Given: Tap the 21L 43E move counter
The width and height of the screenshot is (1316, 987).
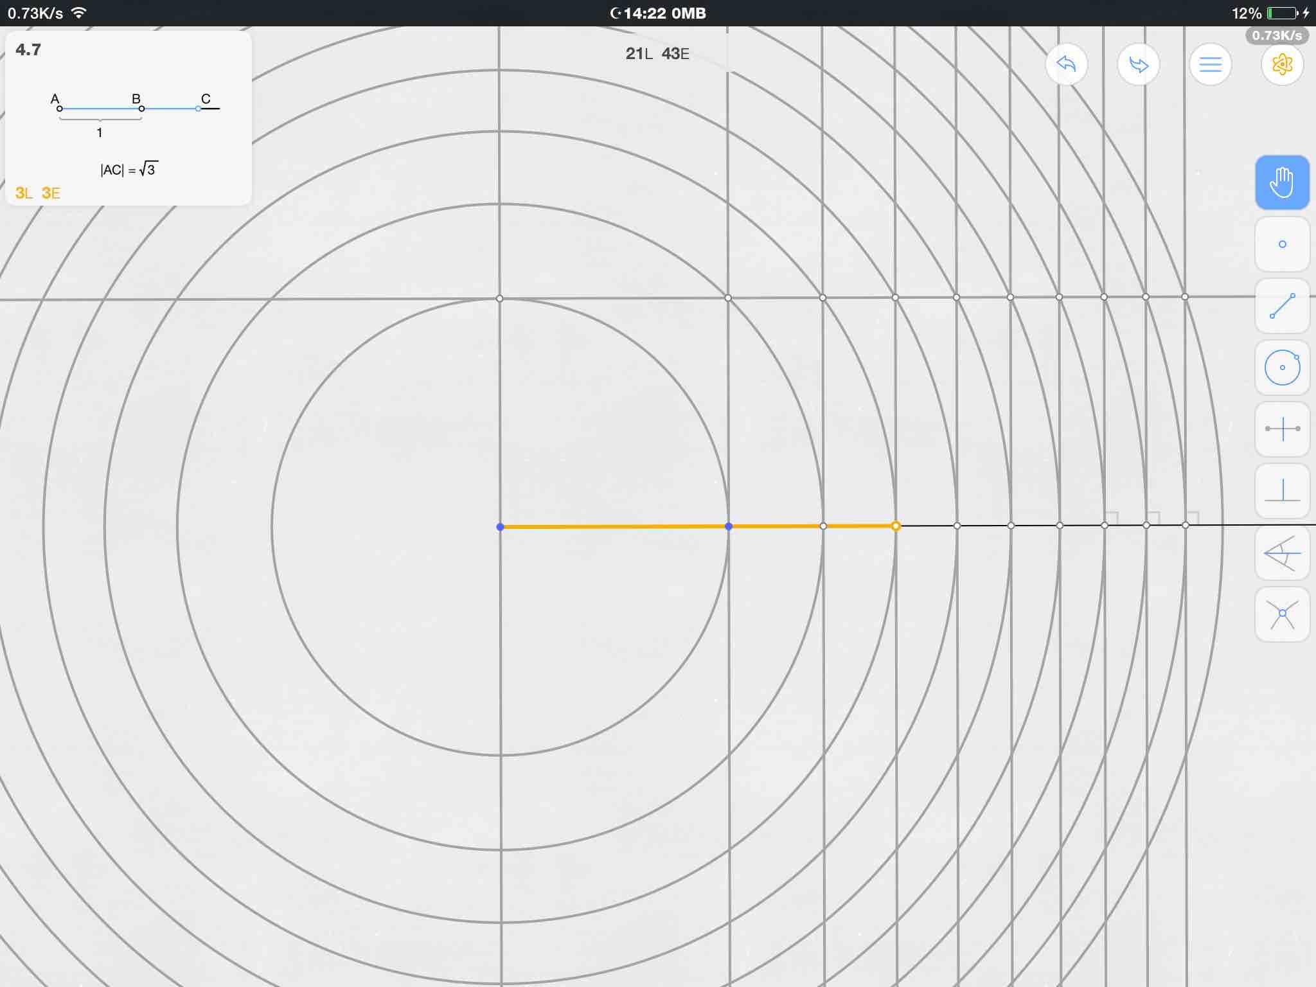Looking at the screenshot, I should coord(657,54).
